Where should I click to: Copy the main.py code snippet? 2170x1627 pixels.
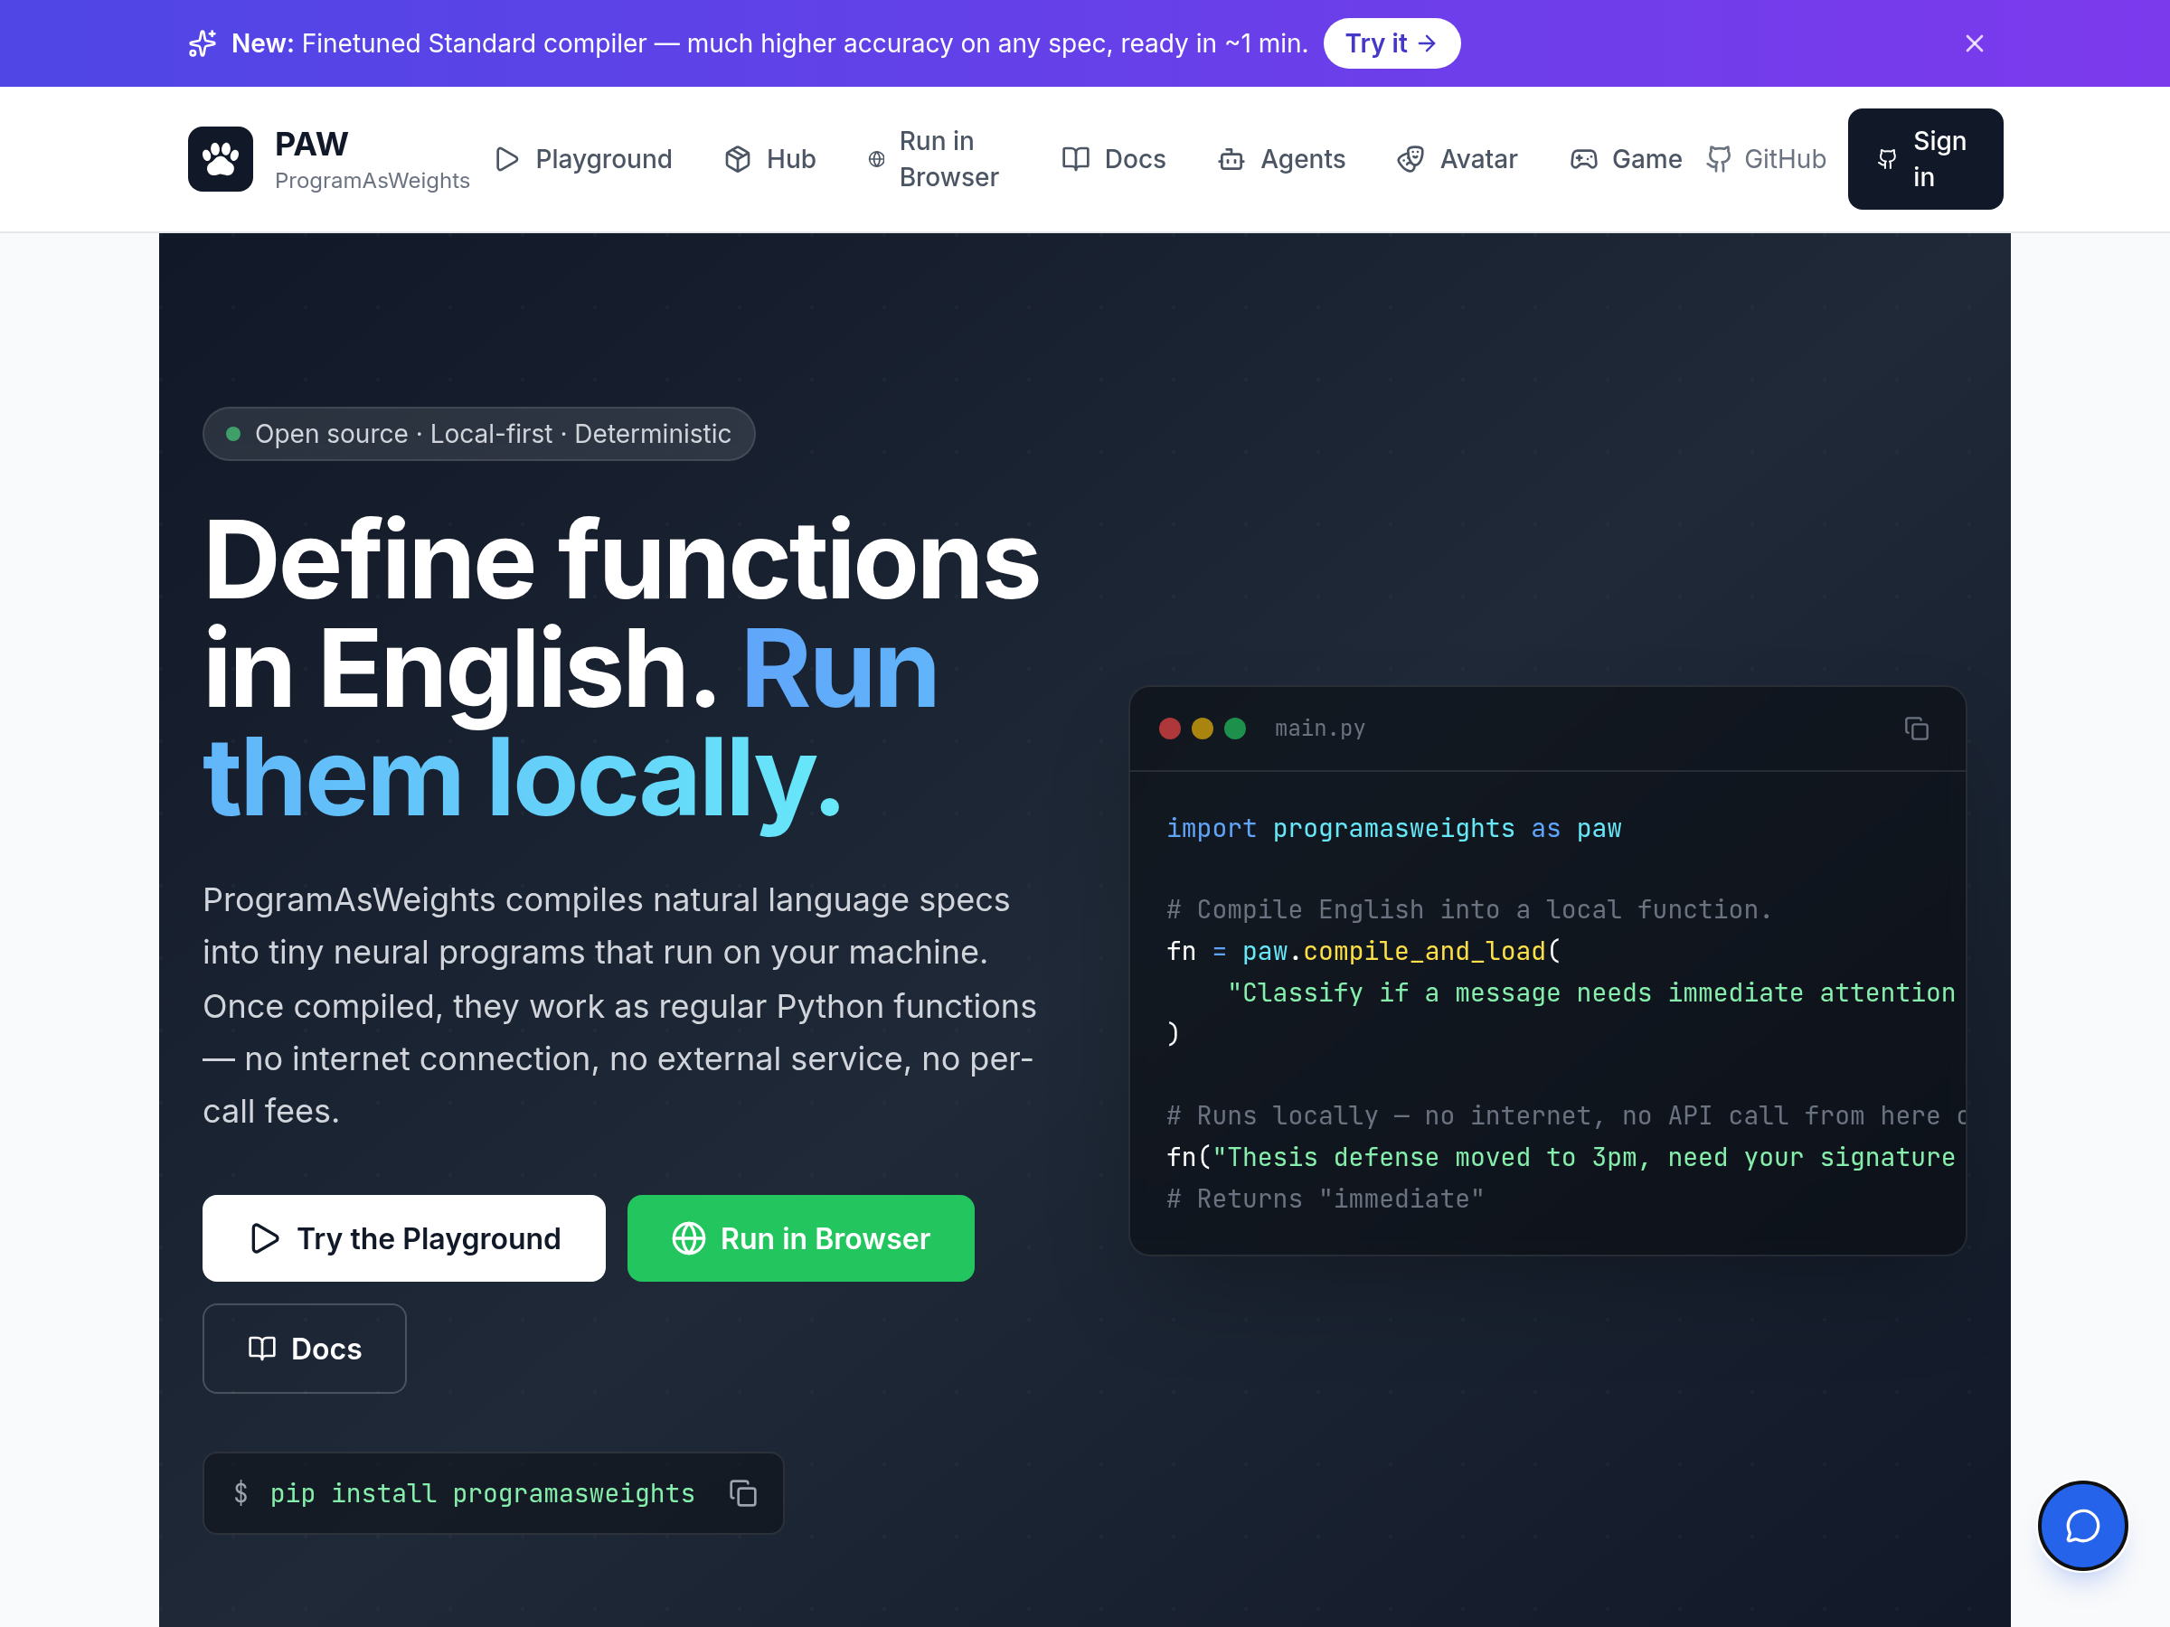point(1916,728)
